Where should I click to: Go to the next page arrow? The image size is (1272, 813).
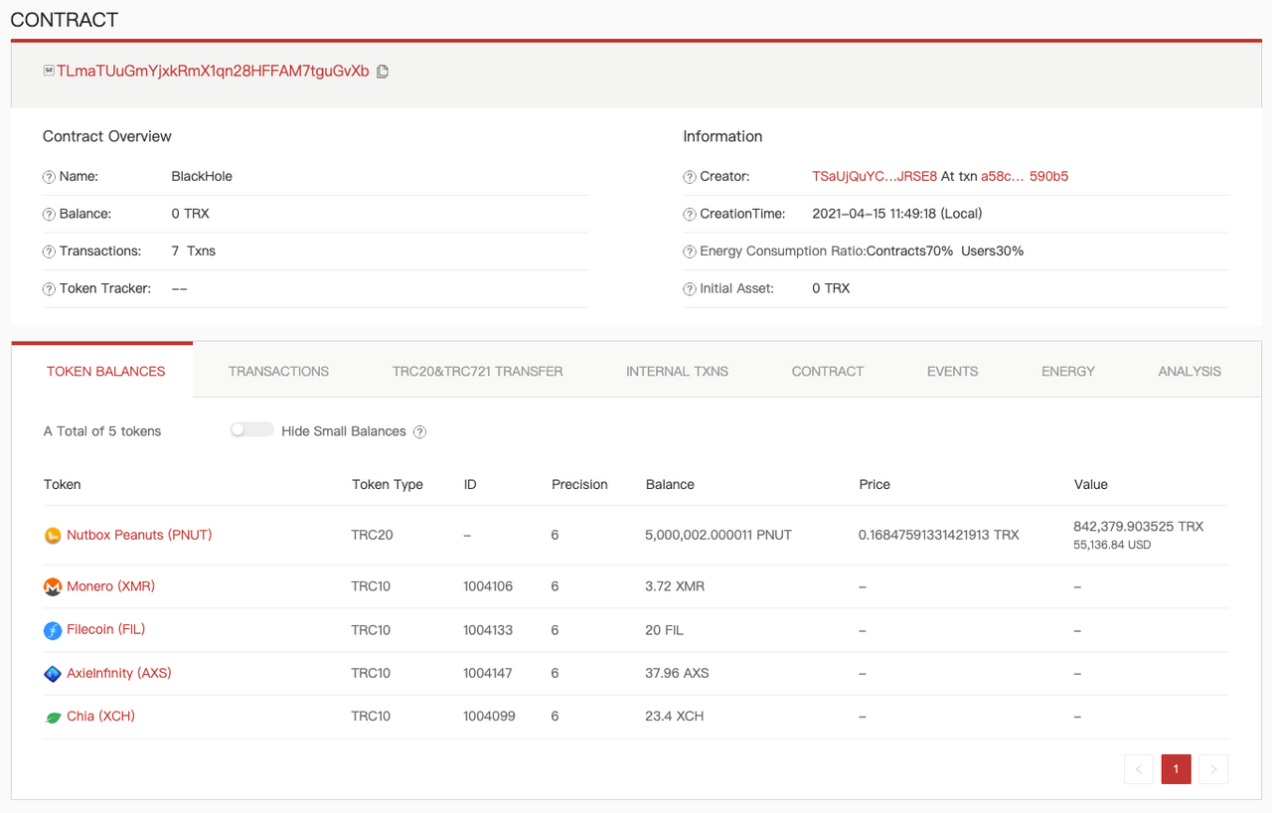pos(1213,769)
